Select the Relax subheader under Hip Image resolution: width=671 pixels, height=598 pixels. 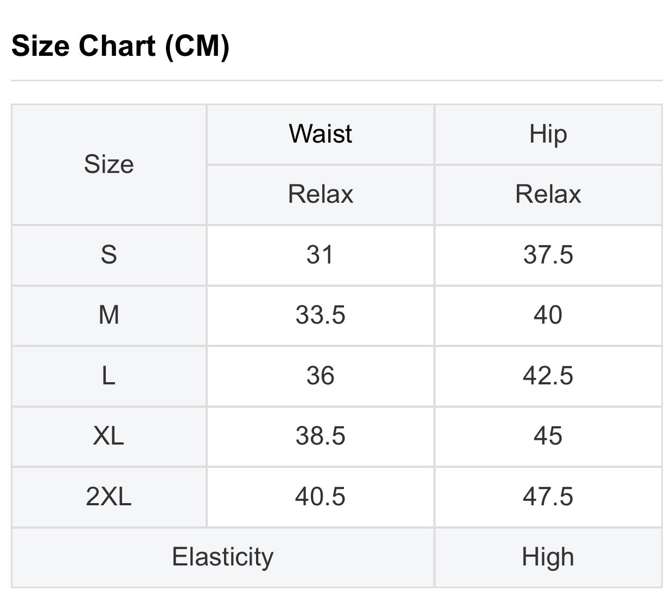[x=548, y=194]
